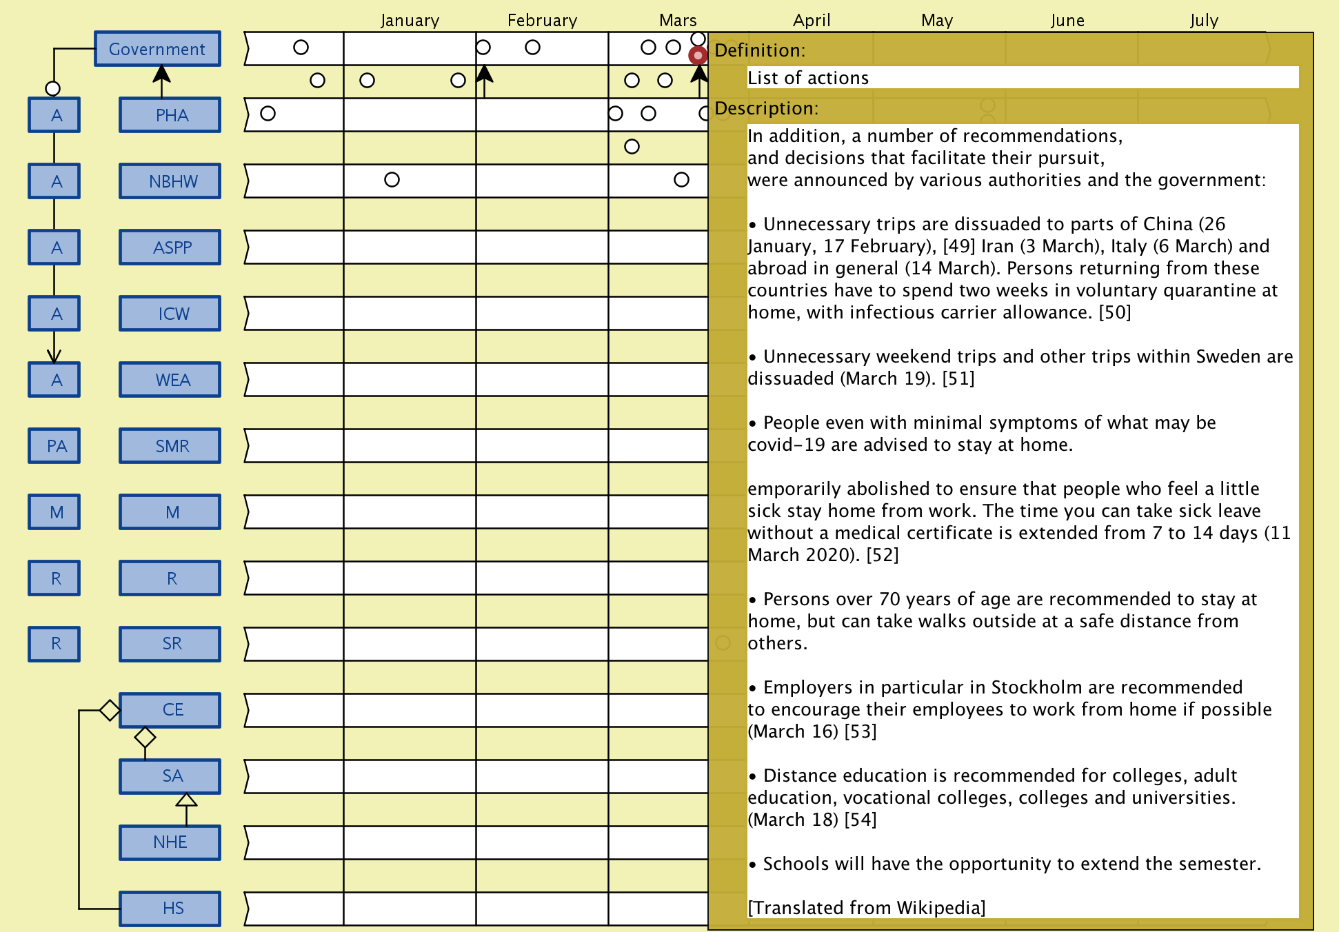
Task: Select the NBHW actor box
Action: 170,181
